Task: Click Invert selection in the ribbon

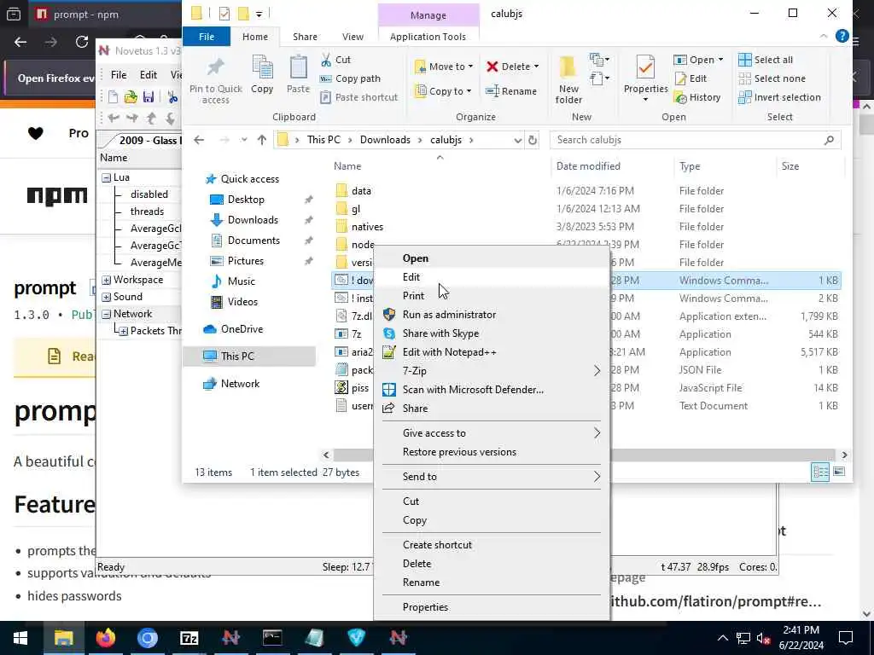Action: point(779,97)
